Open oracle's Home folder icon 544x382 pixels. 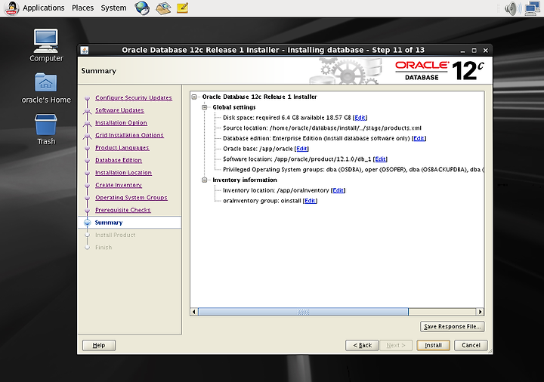click(x=46, y=88)
